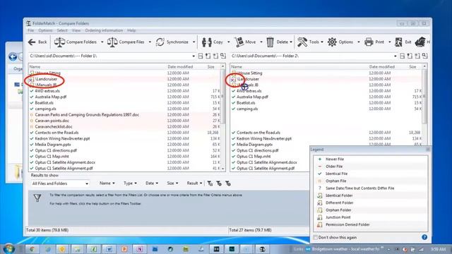Tick the Don't show this again checkbox

coord(315,237)
